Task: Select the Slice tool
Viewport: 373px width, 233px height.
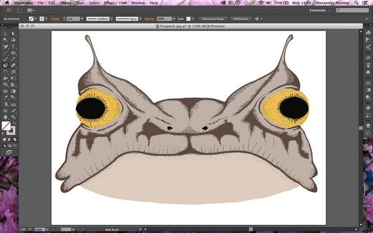Action: 13,111
